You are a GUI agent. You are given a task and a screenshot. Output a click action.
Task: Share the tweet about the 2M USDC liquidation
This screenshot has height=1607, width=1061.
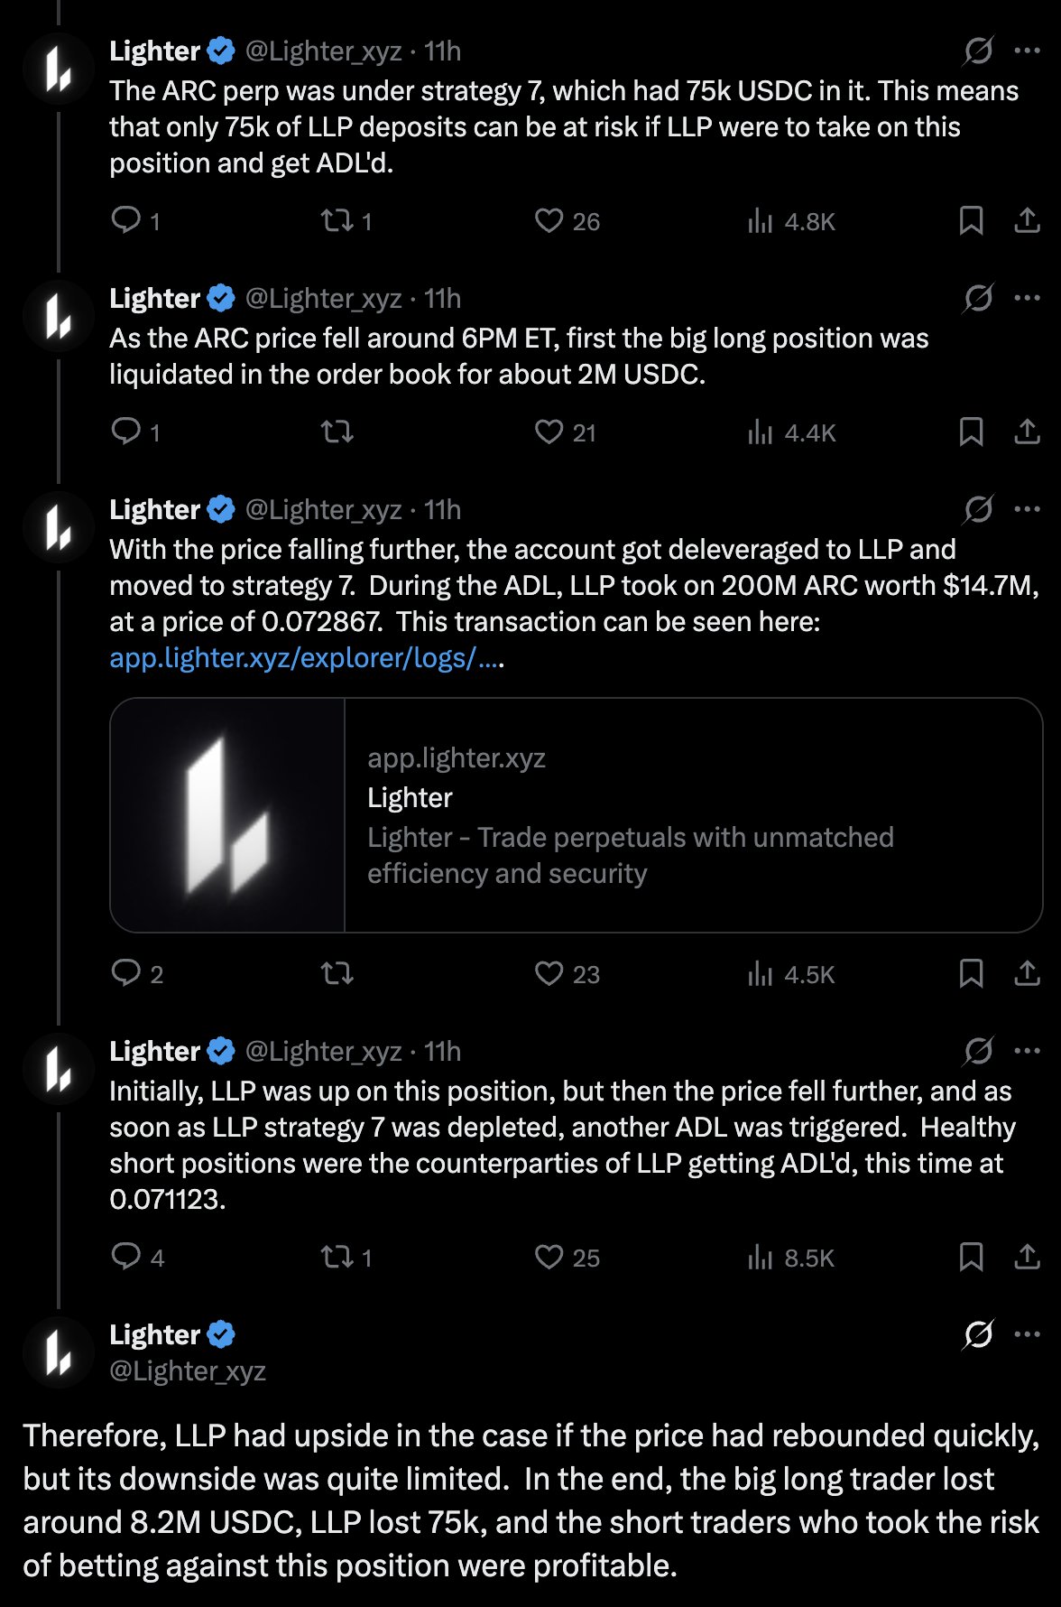(1028, 432)
